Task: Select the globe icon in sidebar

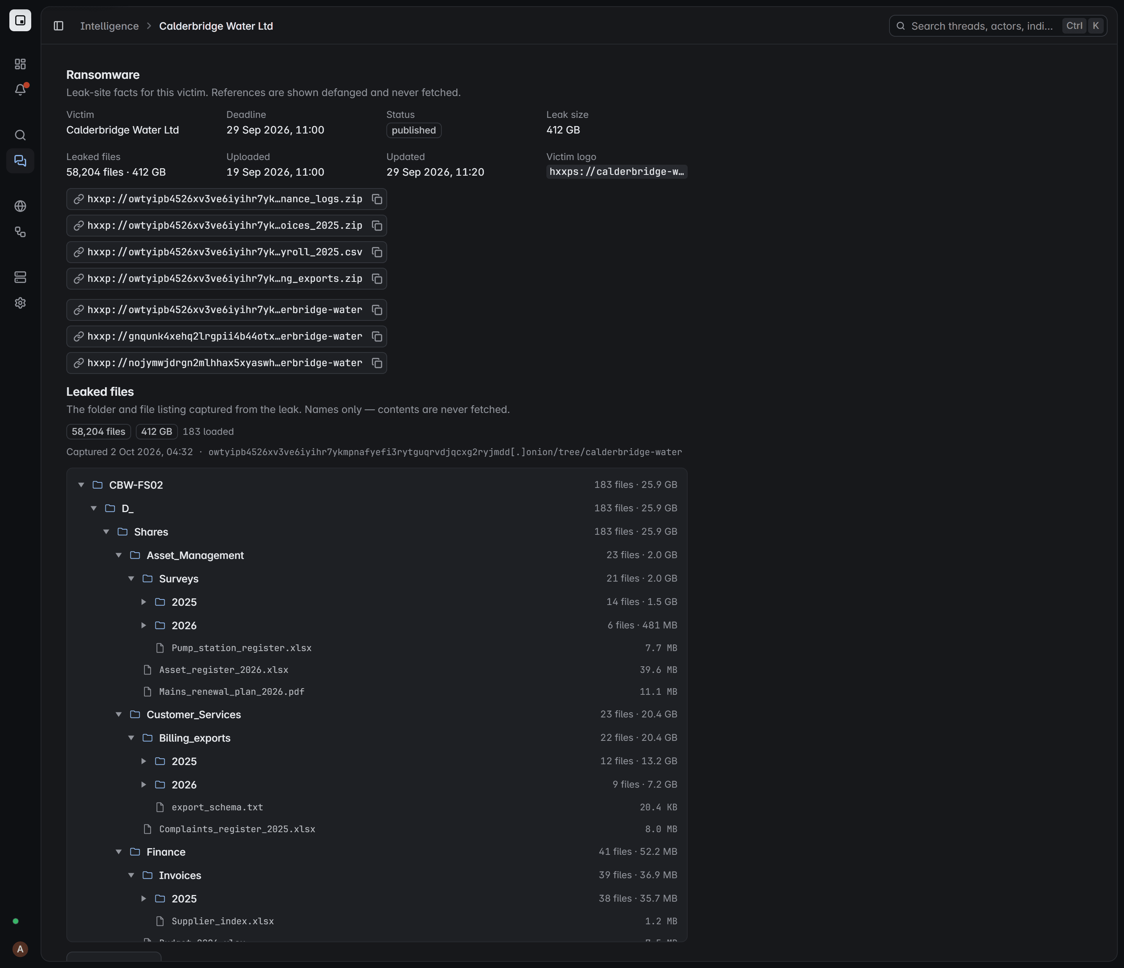Action: tap(20, 206)
